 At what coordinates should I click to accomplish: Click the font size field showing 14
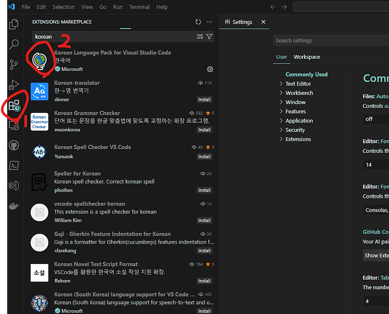click(376, 165)
